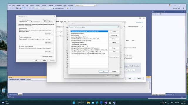Viewport: 188px width, 105px height.
Task: Switch to the Обозреватель решений bottom tab
Action: pyautogui.click(x=159, y=94)
